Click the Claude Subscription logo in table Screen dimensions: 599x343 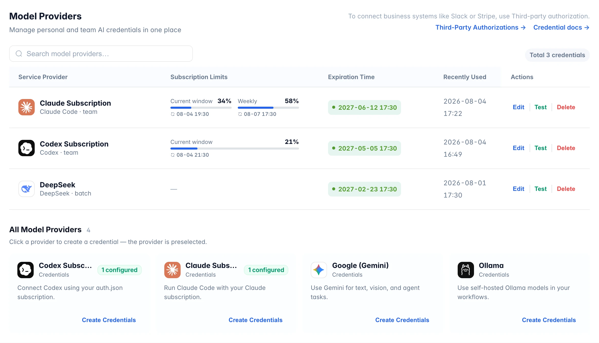27,107
